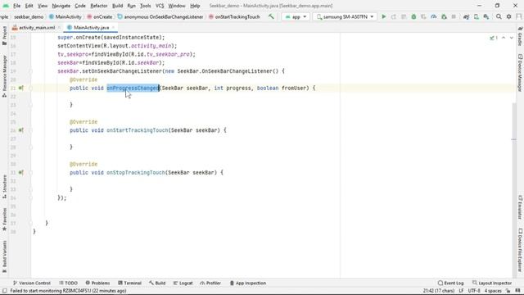The height and width of the screenshot is (295, 524).
Task: Click onStartTrackingTouch breadcrumb in navigation bar
Action: click(234, 16)
